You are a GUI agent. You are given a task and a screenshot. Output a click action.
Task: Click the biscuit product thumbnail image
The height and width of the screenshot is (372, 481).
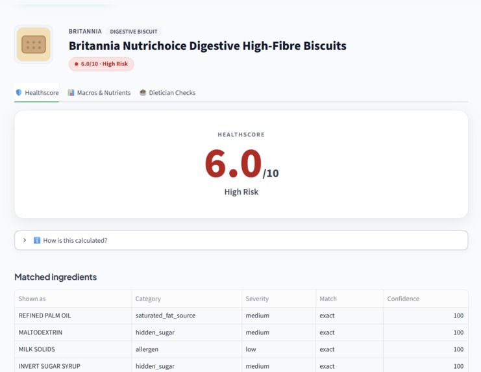(x=34, y=44)
